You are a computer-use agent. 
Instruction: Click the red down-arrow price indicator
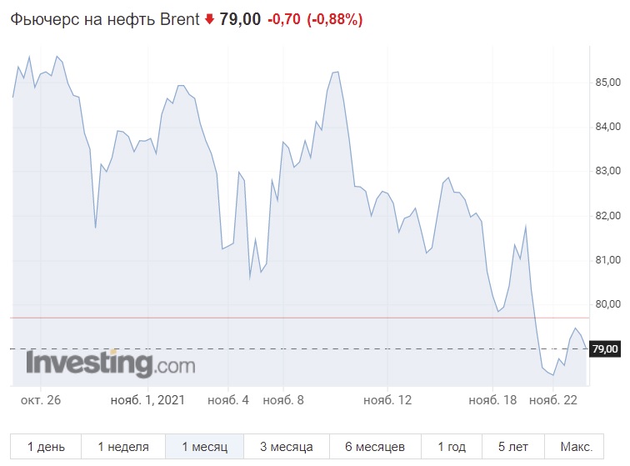(209, 19)
